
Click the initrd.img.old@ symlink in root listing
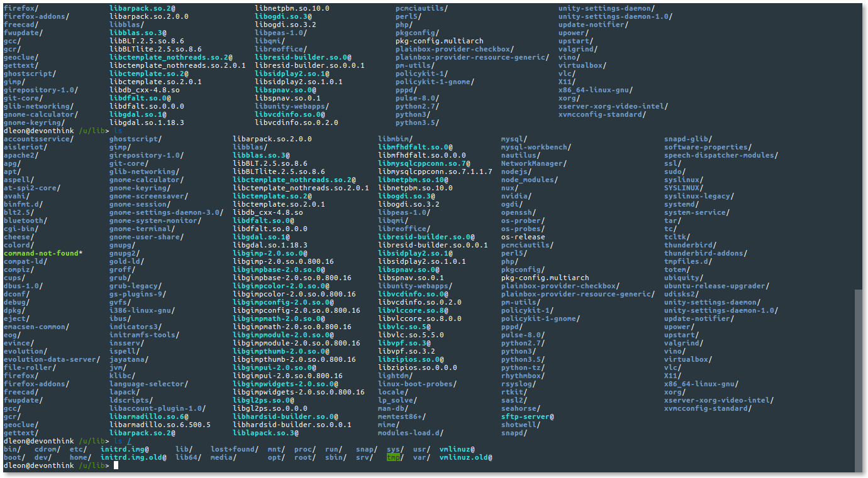pos(134,457)
